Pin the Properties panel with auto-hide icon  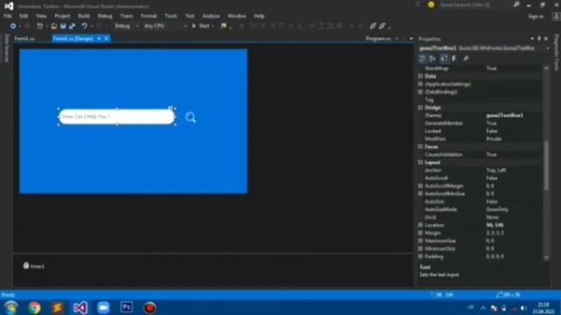pos(539,38)
